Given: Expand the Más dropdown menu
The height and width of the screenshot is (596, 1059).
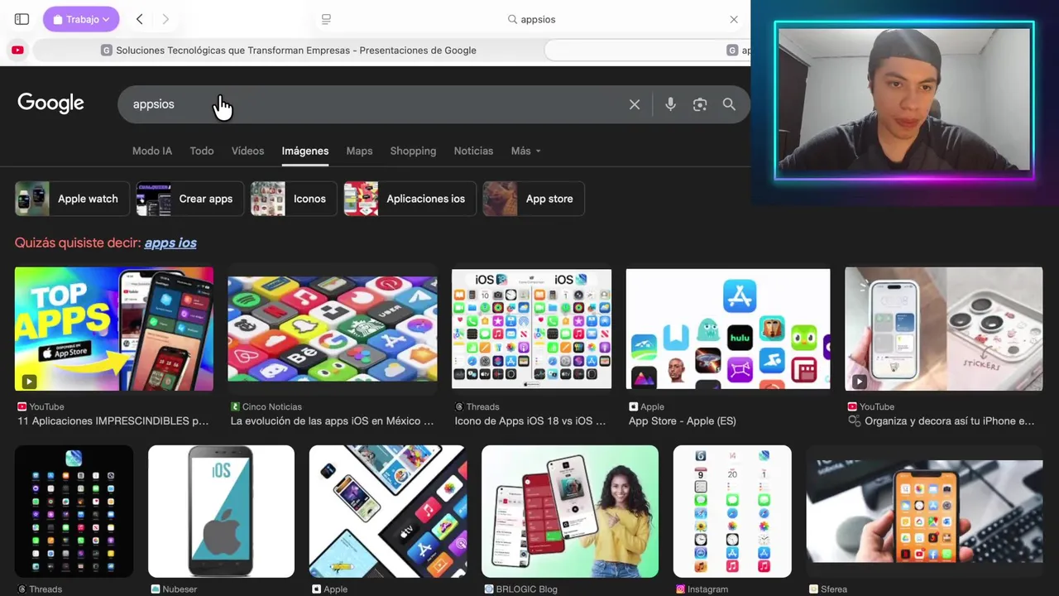Looking at the screenshot, I should click(525, 151).
